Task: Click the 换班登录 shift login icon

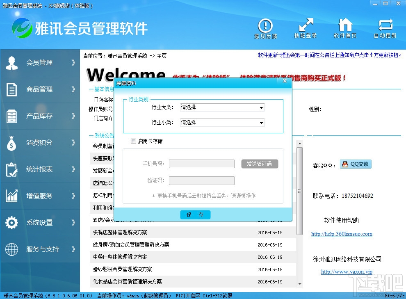Action: click(x=305, y=28)
